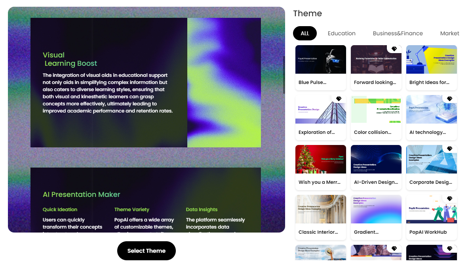The width and height of the screenshot is (472, 267).
Task: Select the Gradient theme thumbnail
Action: click(376, 209)
